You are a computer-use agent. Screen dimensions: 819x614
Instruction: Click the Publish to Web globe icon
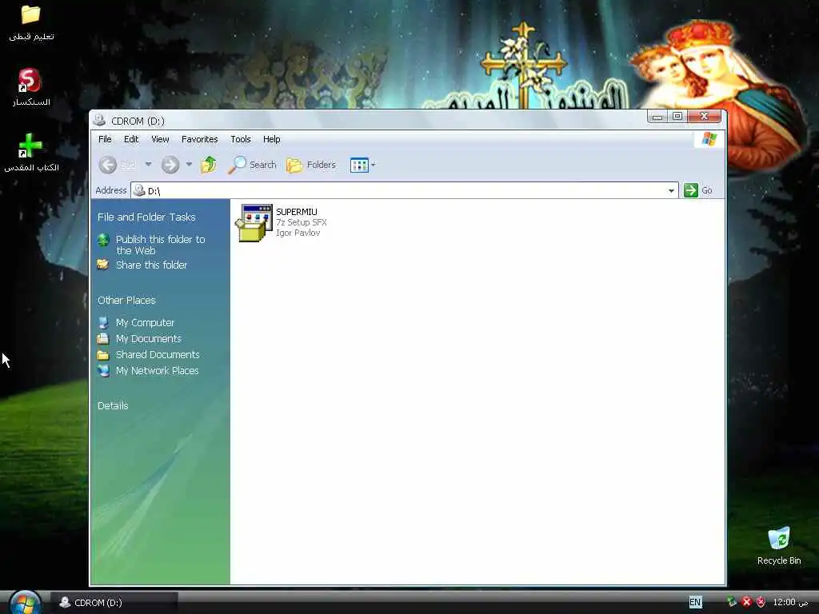(103, 240)
